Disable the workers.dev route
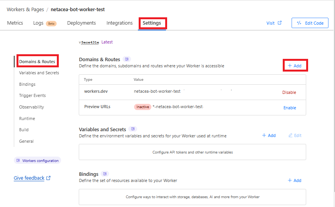Viewport: 335px width, 207px height. point(289,92)
